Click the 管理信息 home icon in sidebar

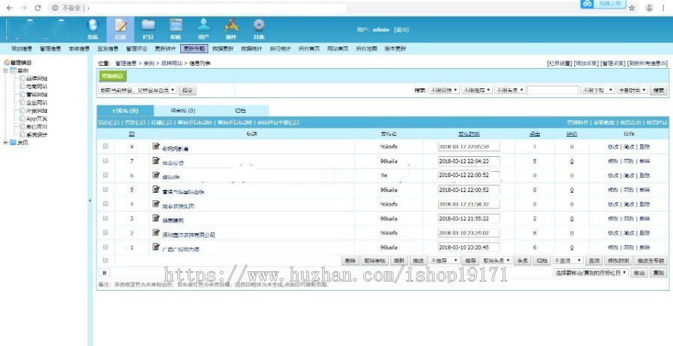(x=7, y=63)
